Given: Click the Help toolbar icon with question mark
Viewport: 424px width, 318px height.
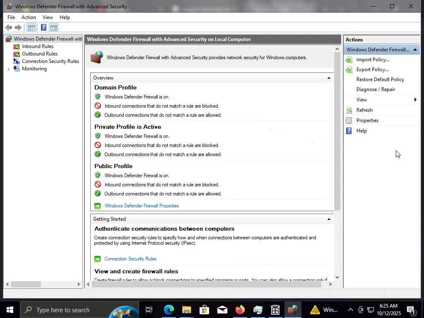Looking at the screenshot, I should pos(43,27).
